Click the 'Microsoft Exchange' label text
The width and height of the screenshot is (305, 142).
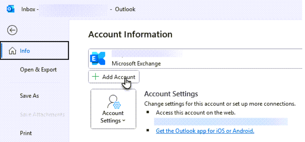pos(136,64)
